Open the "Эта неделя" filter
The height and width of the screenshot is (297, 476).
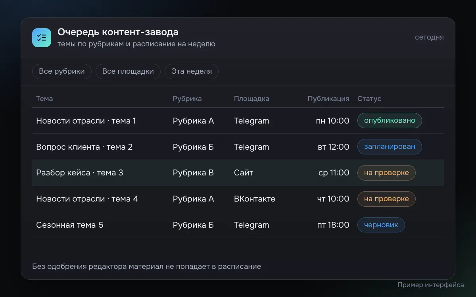[192, 71]
